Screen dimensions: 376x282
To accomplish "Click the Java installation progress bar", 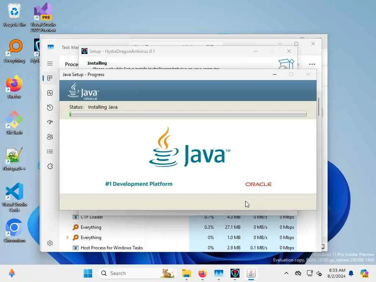I will click(x=188, y=114).
